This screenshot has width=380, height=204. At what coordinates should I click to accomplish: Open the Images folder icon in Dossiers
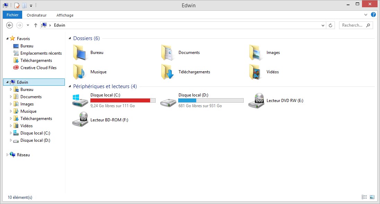pyautogui.click(x=256, y=53)
